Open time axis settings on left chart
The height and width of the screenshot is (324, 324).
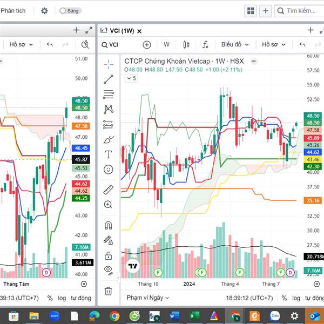(84, 284)
